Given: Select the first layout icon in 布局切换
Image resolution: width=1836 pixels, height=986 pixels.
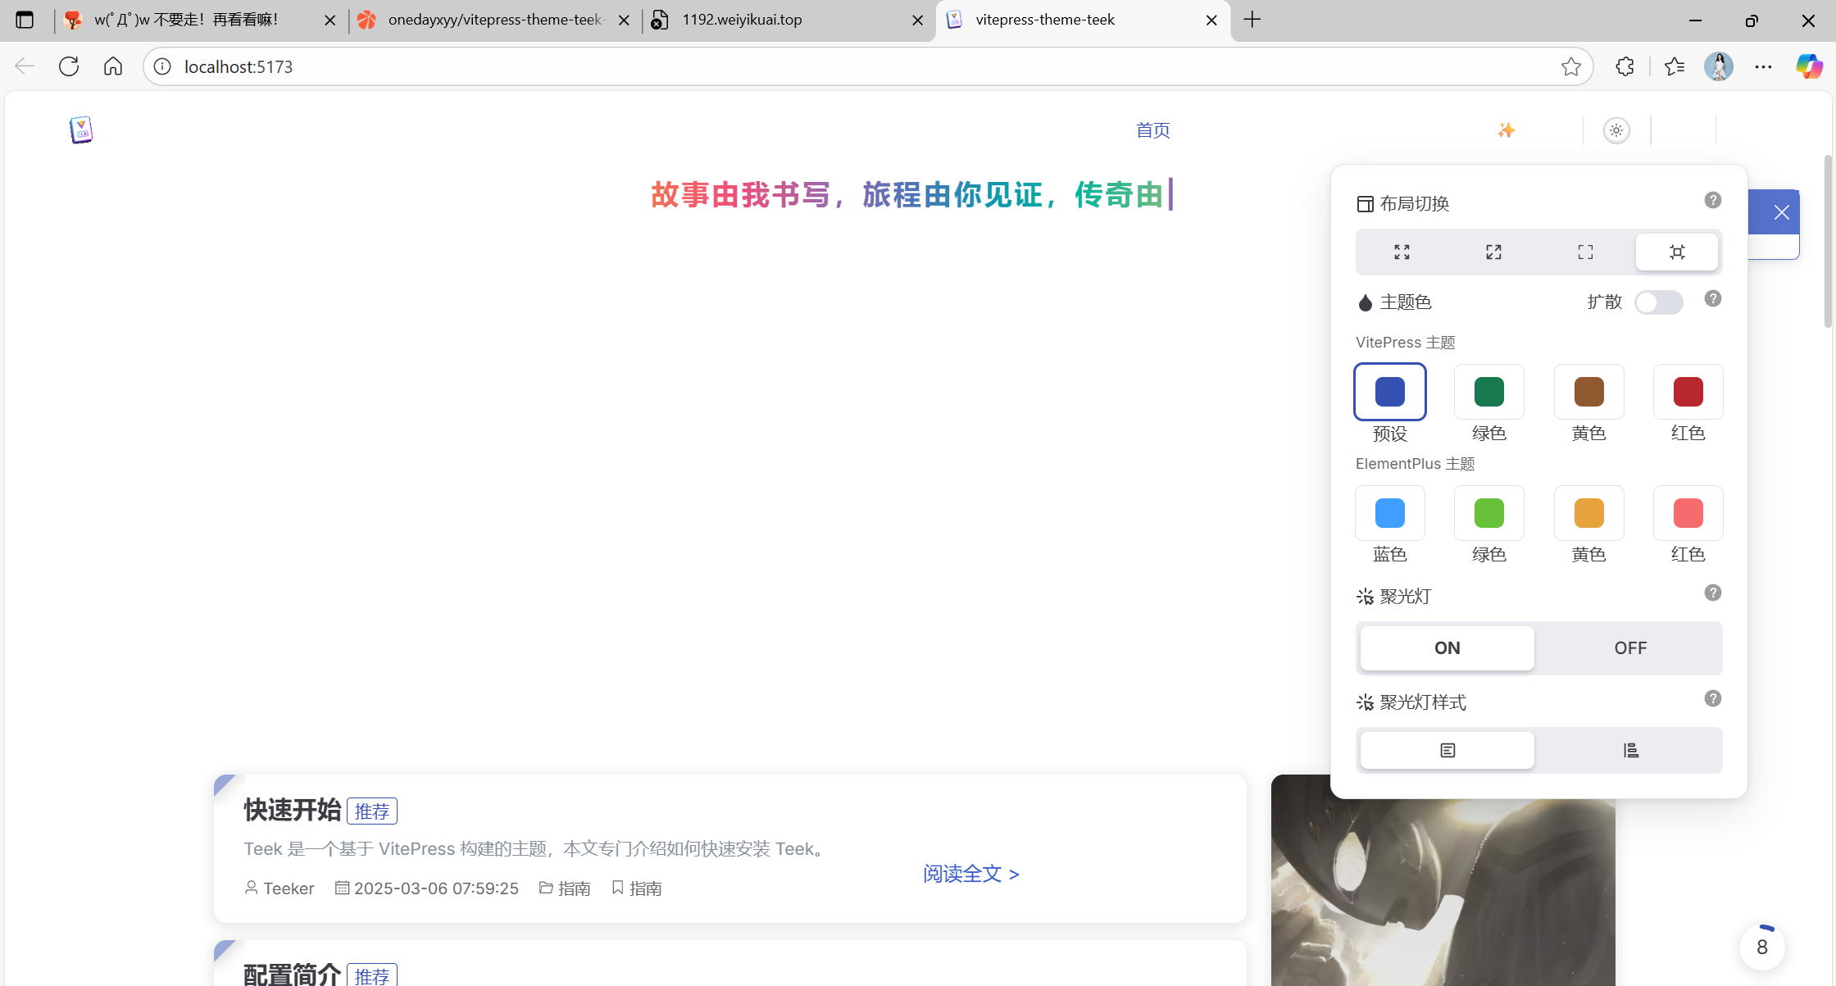Looking at the screenshot, I should pos(1402,252).
